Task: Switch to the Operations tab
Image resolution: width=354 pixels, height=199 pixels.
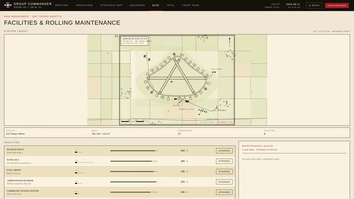Action: tap(84, 5)
